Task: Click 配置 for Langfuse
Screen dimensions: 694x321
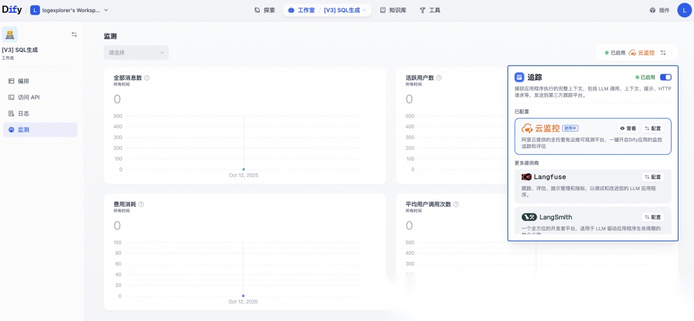Action: 653,177
